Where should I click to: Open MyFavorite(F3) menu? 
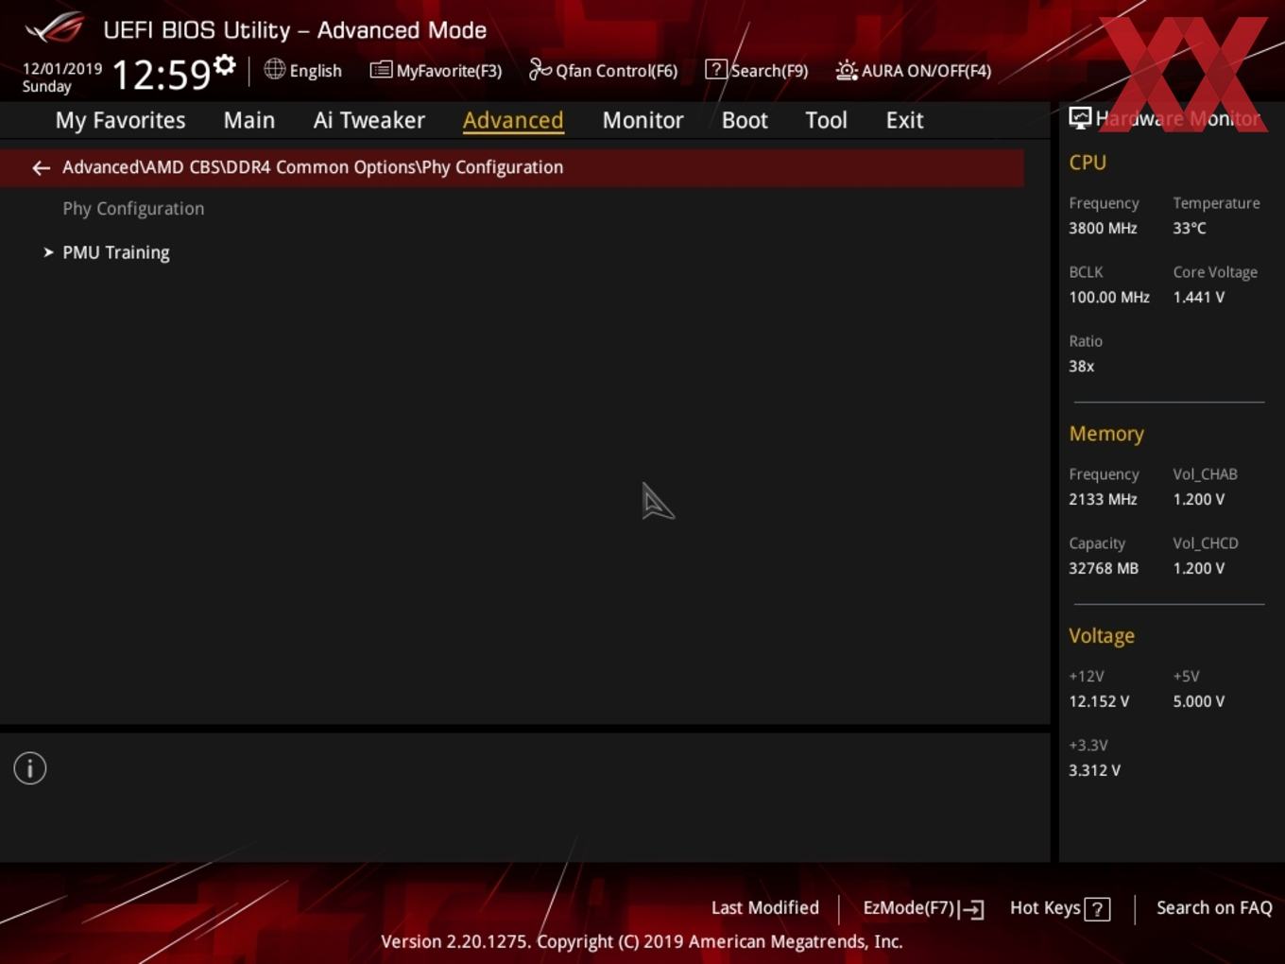click(x=436, y=70)
